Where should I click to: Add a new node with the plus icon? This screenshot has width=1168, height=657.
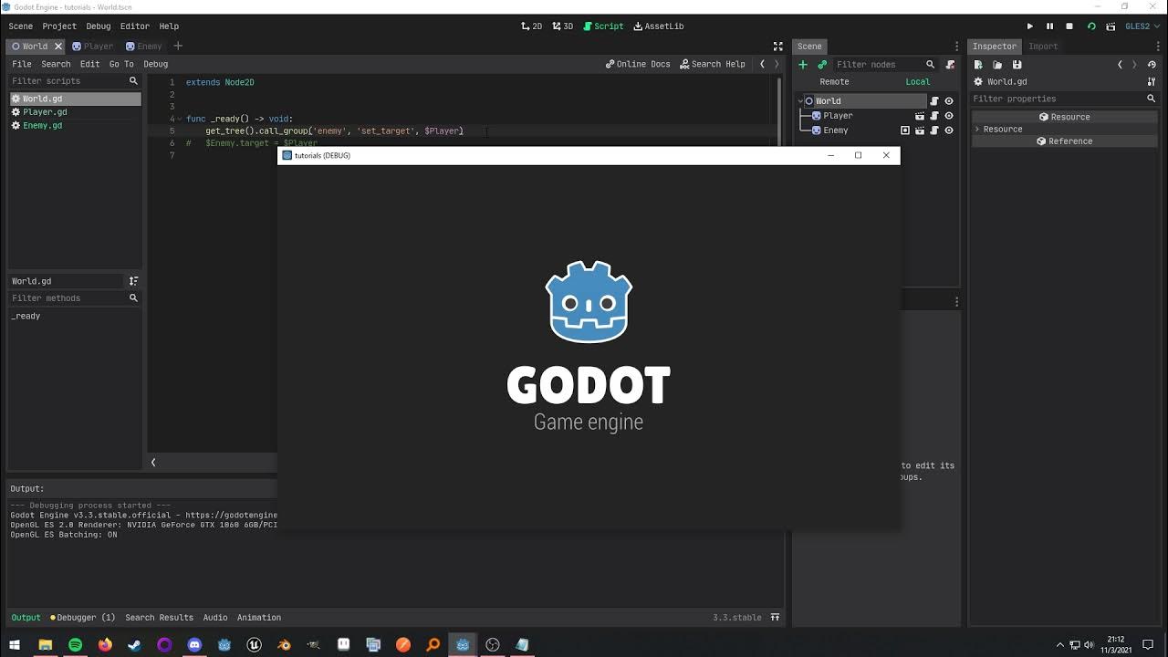(x=803, y=65)
